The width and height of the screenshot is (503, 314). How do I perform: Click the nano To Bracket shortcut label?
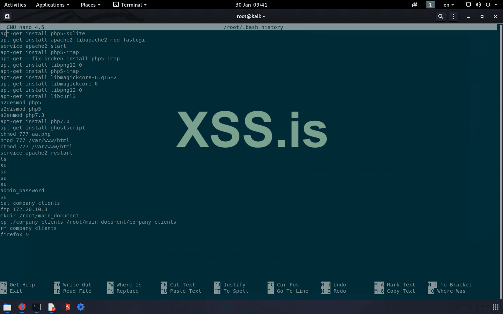(x=456, y=285)
